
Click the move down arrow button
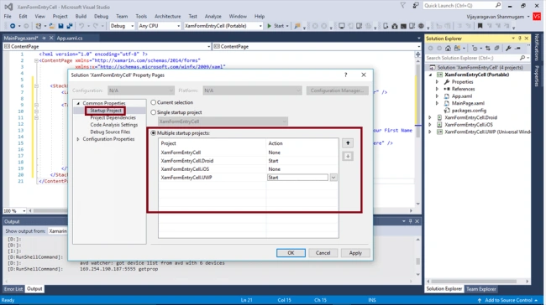click(348, 157)
